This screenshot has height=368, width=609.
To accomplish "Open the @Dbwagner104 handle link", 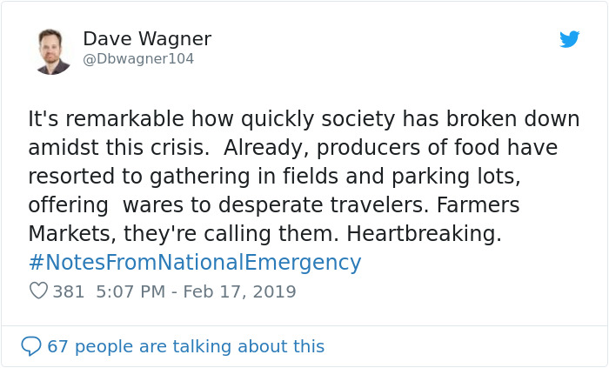I will pyautogui.click(x=138, y=59).
